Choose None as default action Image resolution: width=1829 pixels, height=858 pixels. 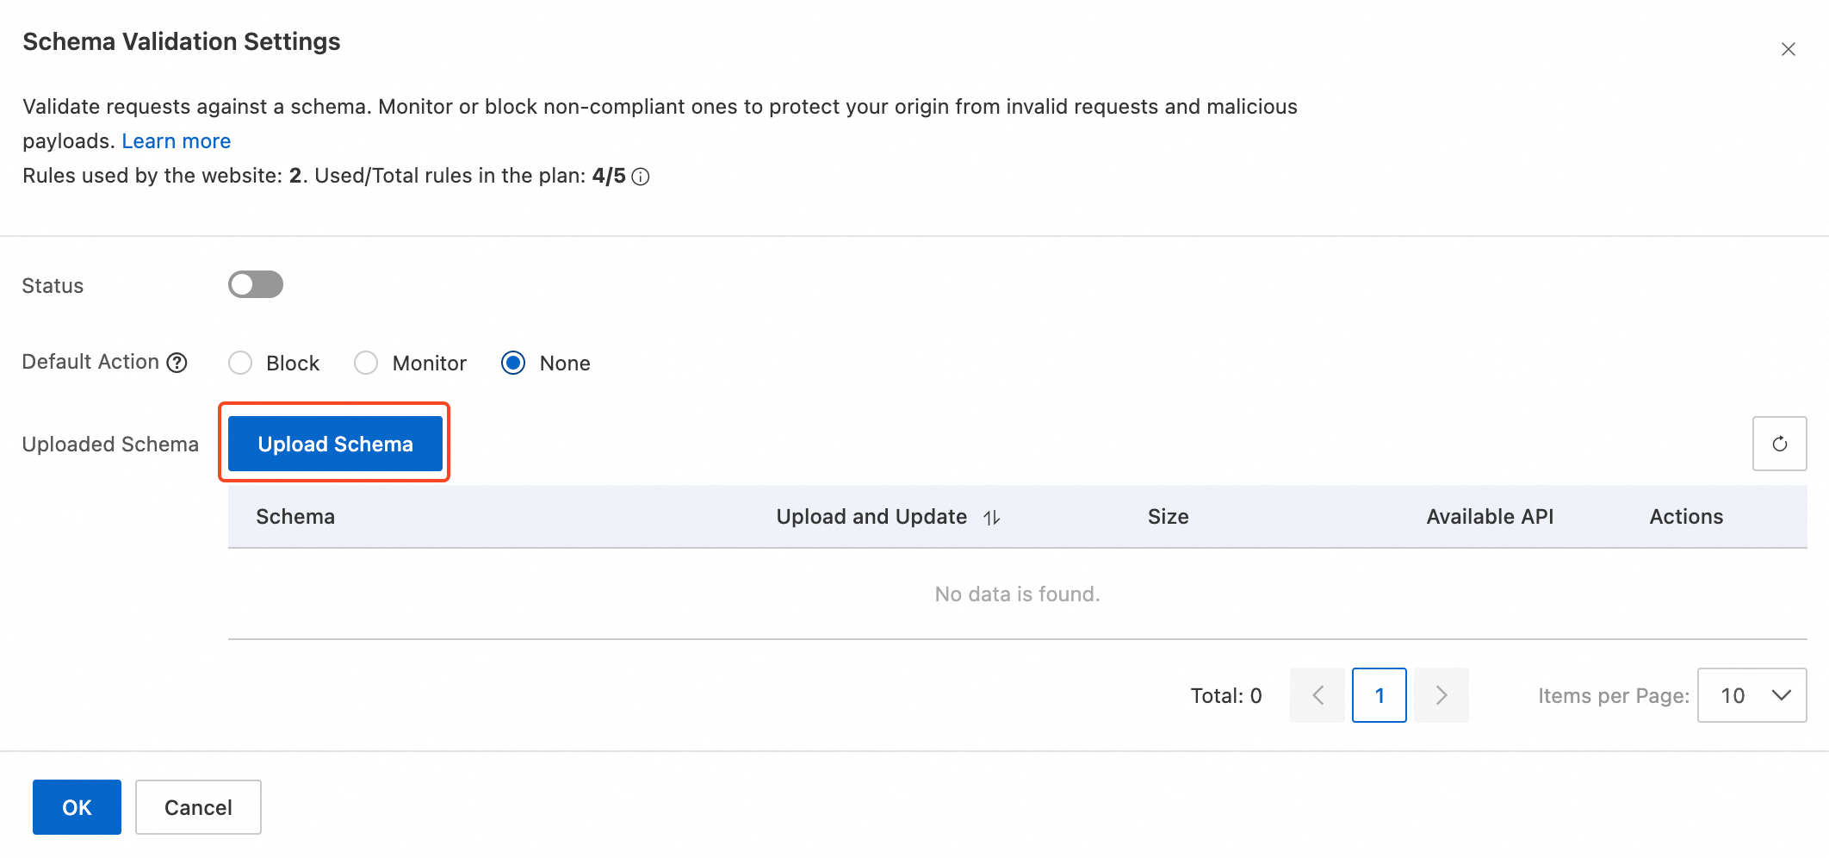click(513, 363)
